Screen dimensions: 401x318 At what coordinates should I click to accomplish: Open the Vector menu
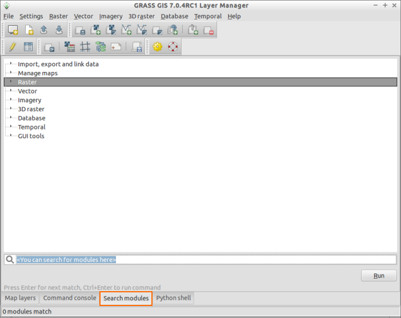tap(83, 17)
